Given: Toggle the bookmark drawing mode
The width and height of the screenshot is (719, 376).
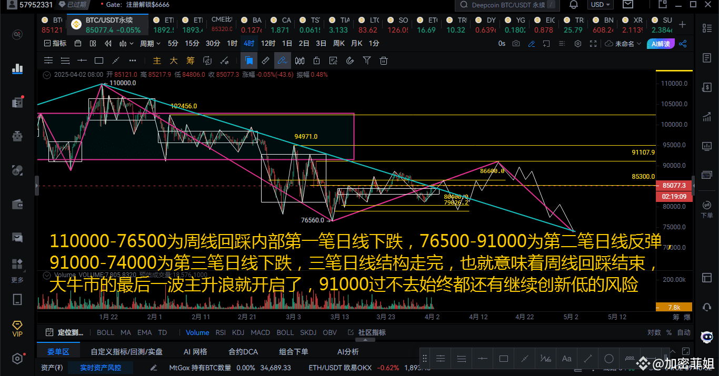Looking at the screenshot, I should pos(248,60).
